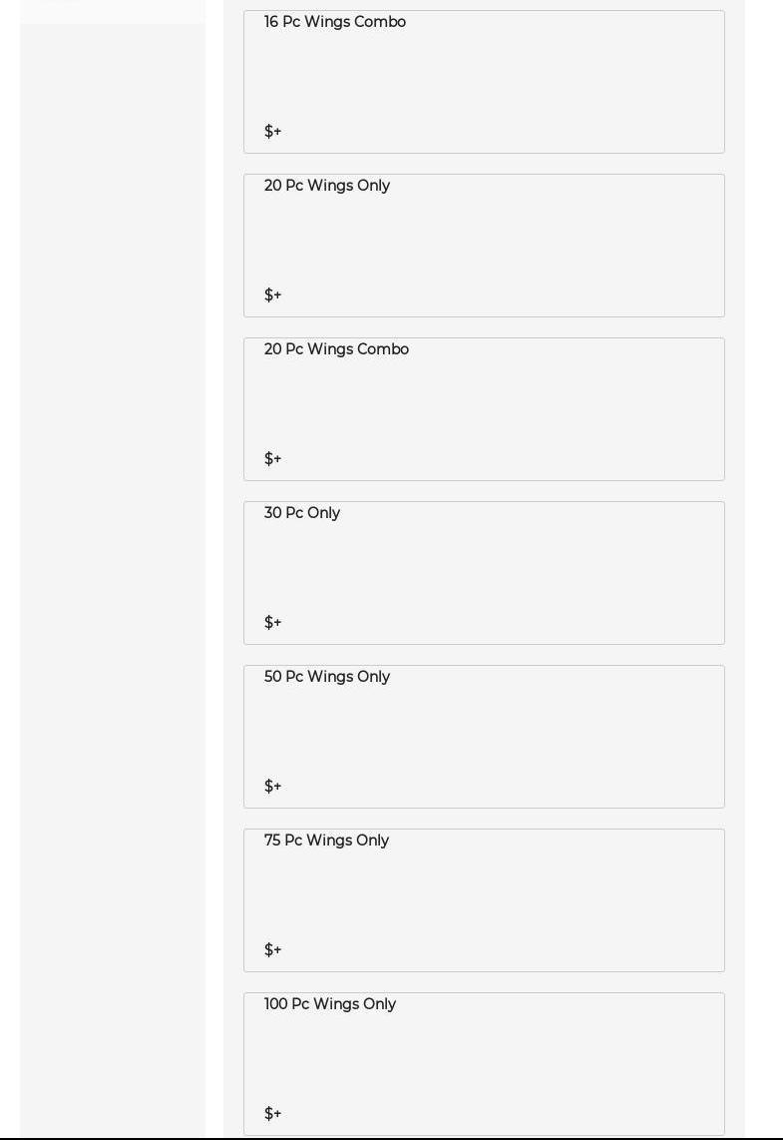Open the 30 Pc Only title

(x=302, y=513)
